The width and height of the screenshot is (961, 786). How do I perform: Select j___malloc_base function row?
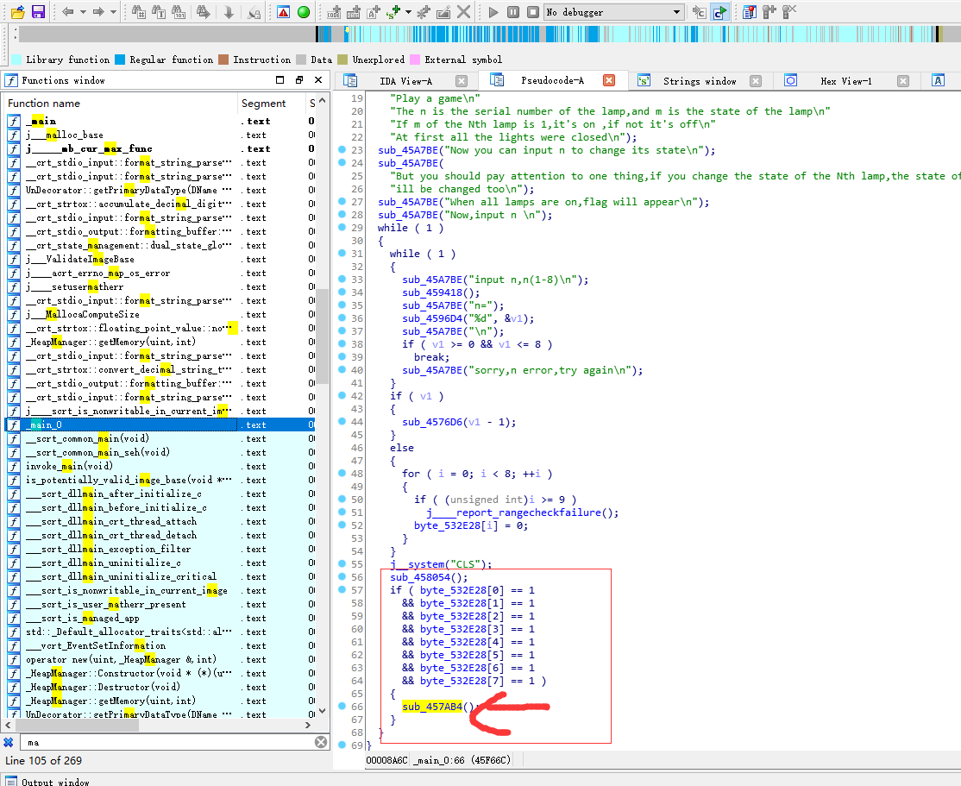[x=160, y=135]
